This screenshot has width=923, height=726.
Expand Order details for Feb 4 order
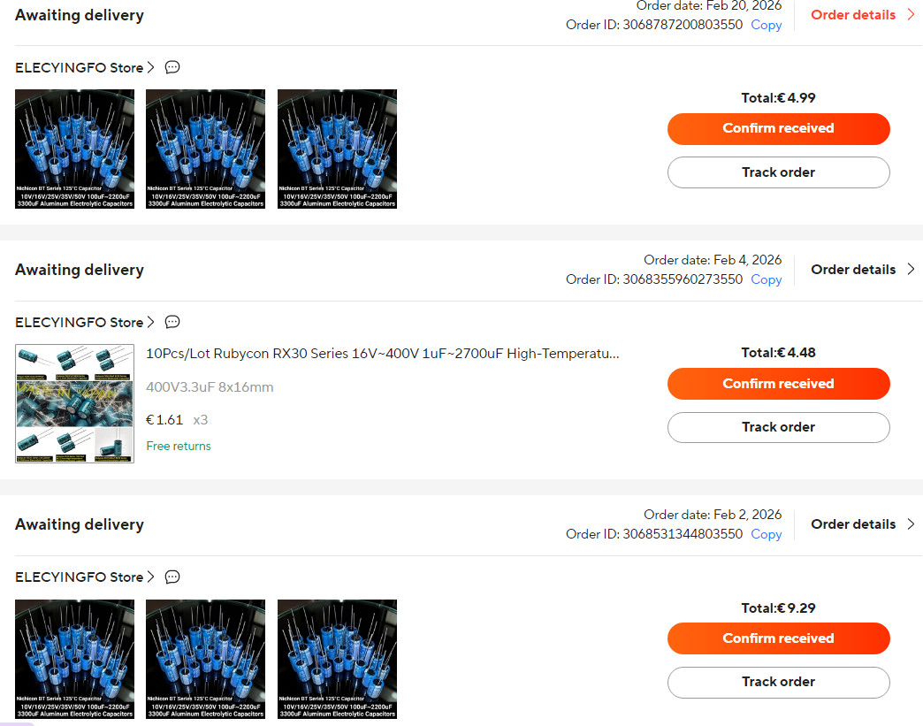click(862, 270)
